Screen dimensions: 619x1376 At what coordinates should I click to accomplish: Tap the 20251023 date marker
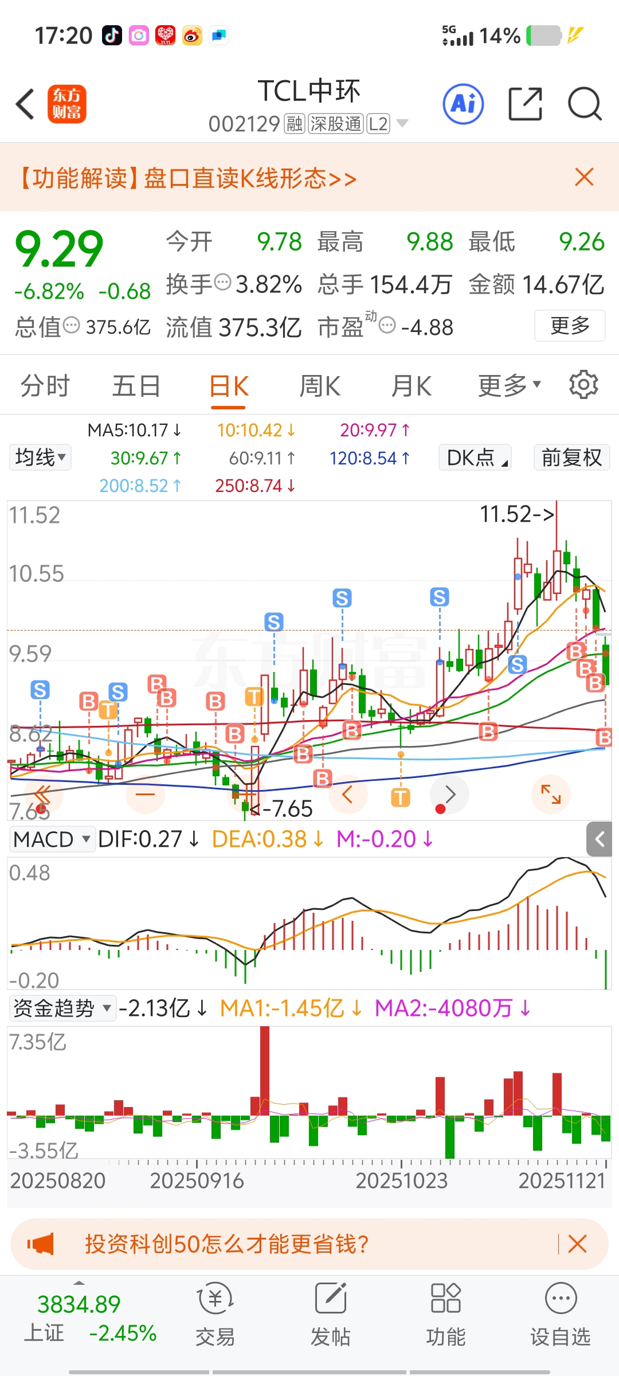tap(401, 1180)
